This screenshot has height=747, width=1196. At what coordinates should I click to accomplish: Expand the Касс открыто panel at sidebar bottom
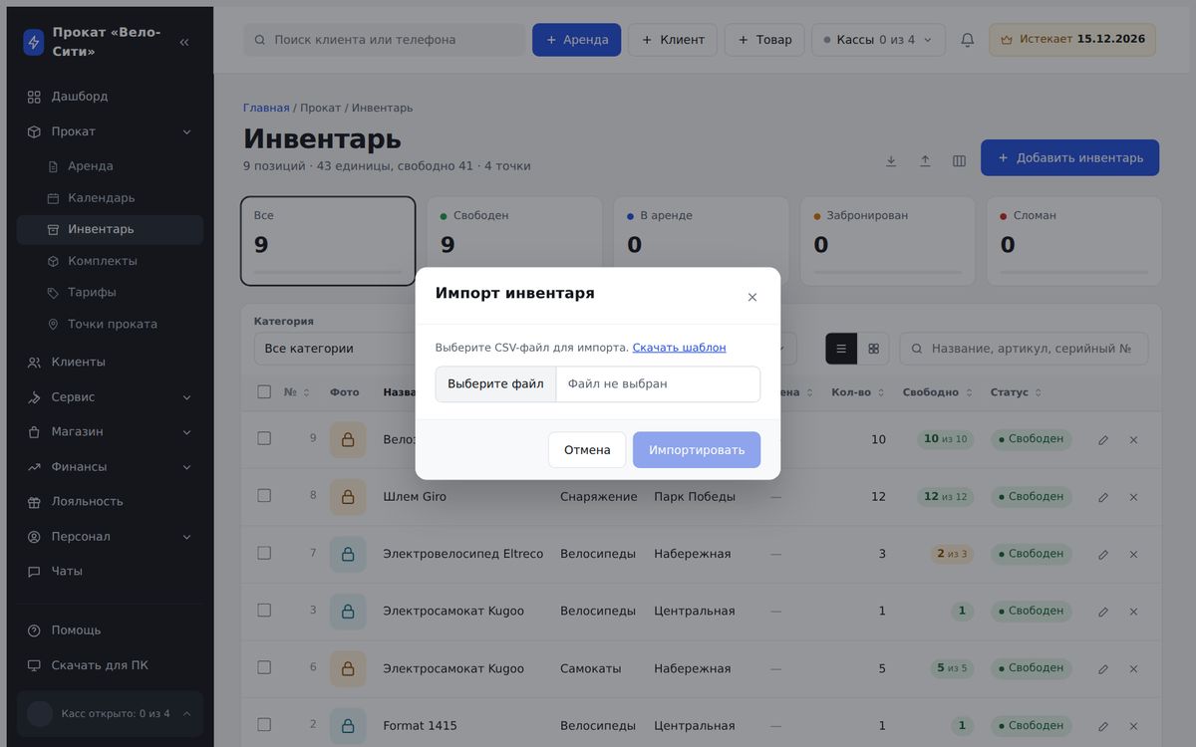pyautogui.click(x=110, y=714)
